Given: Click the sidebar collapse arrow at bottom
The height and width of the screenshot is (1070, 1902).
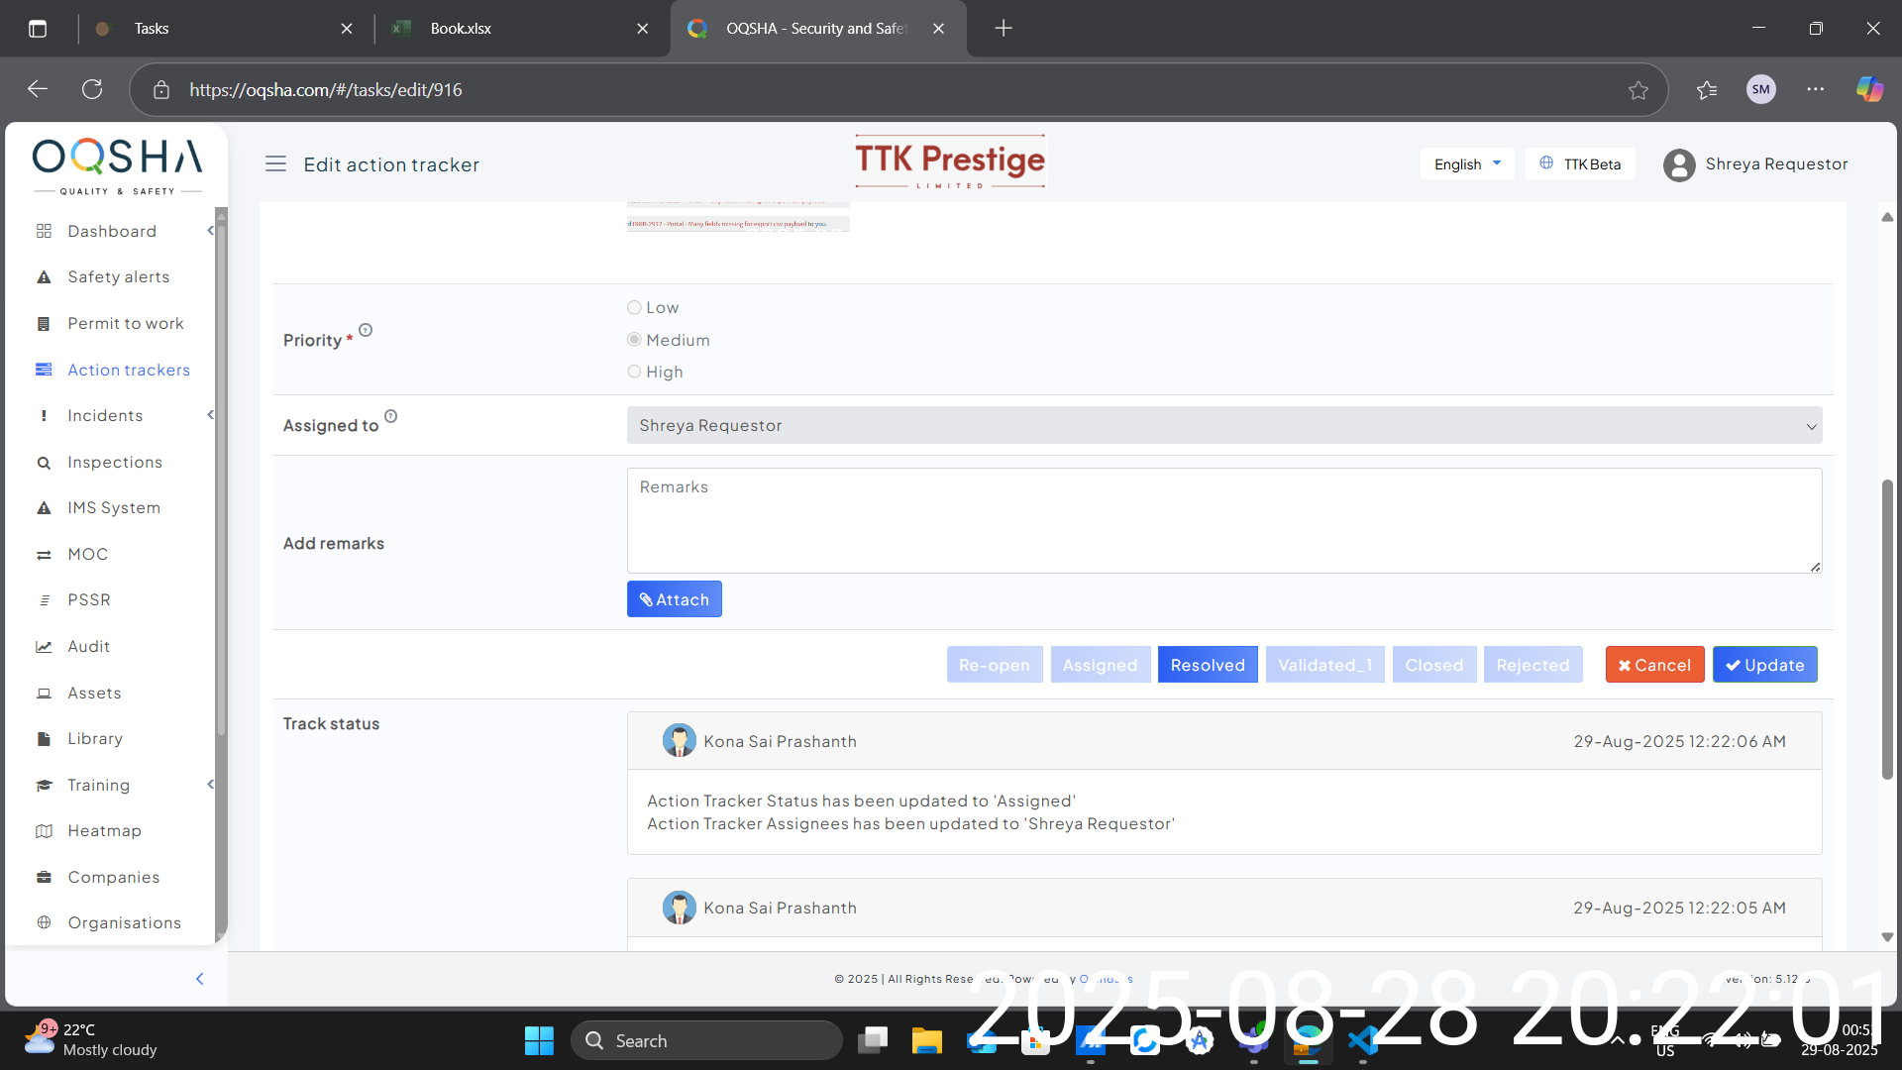Looking at the screenshot, I should pos(199,979).
